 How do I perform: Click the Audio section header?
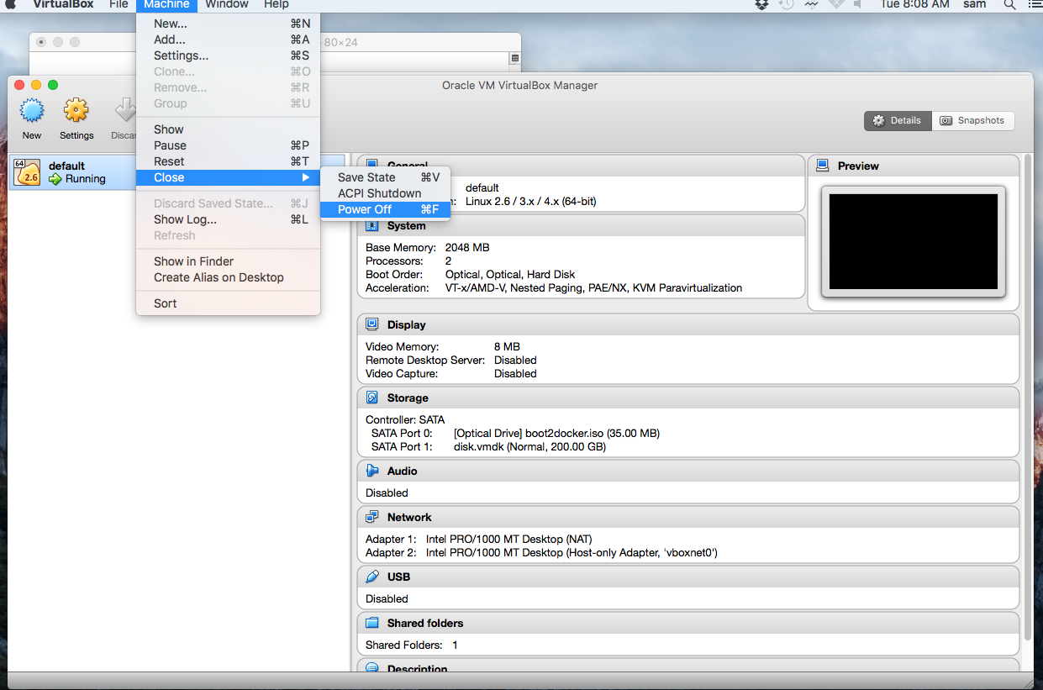tap(688, 471)
